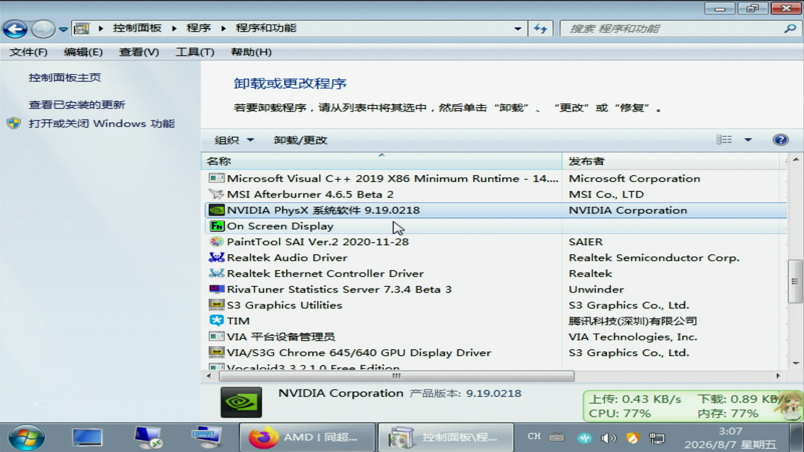Click the VIA/S3G Chrome GPU driver icon

pyautogui.click(x=217, y=353)
